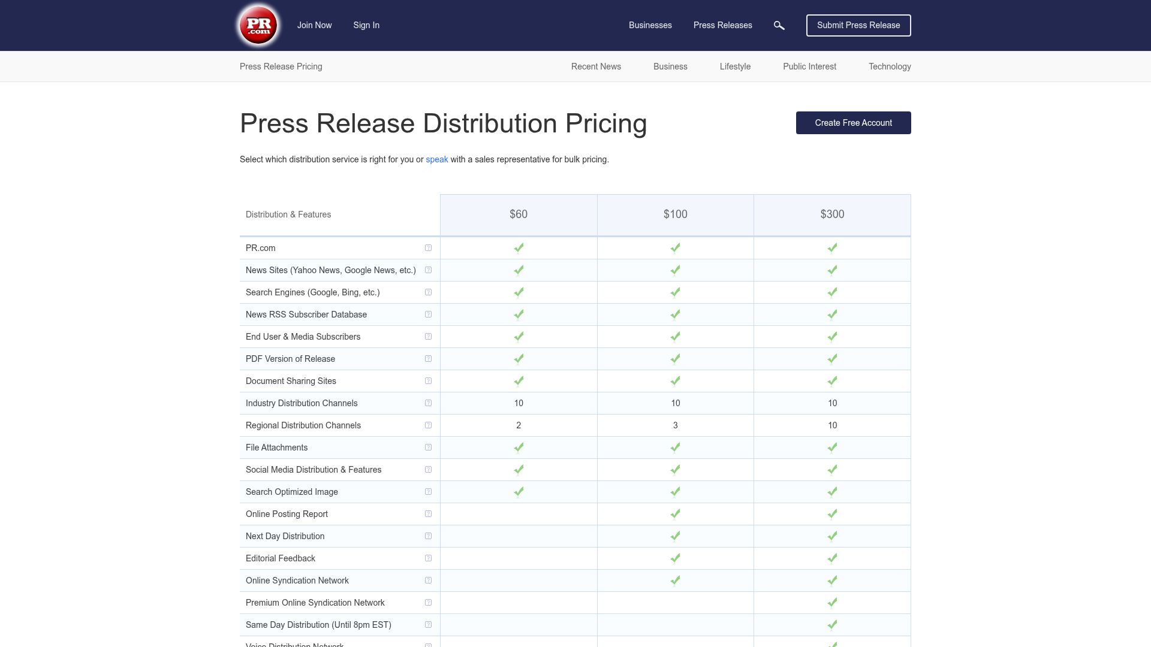Click $300 checkmark for Premium Online Syndication Network
Screen dimensions: 1151x647
[x=832, y=603]
